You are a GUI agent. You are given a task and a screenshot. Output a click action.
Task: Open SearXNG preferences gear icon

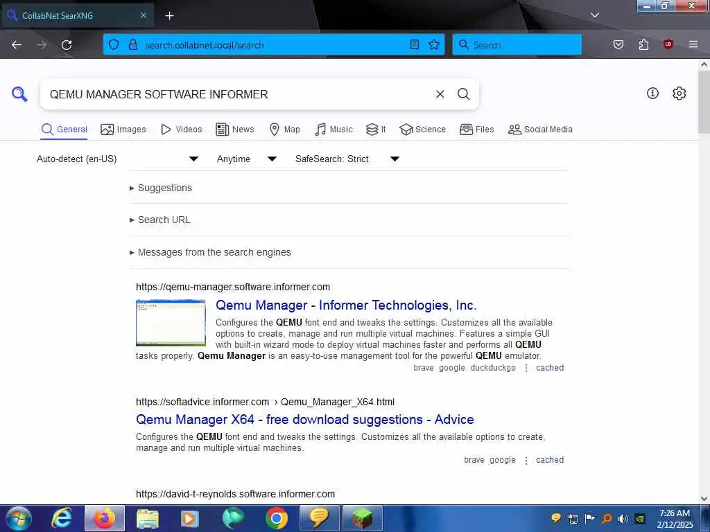pyautogui.click(x=679, y=94)
